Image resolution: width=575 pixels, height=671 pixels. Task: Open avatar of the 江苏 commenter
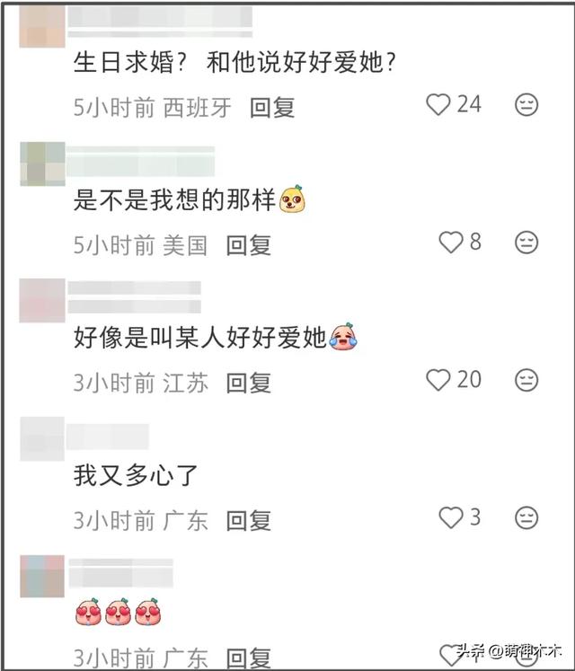pyautogui.click(x=42, y=300)
